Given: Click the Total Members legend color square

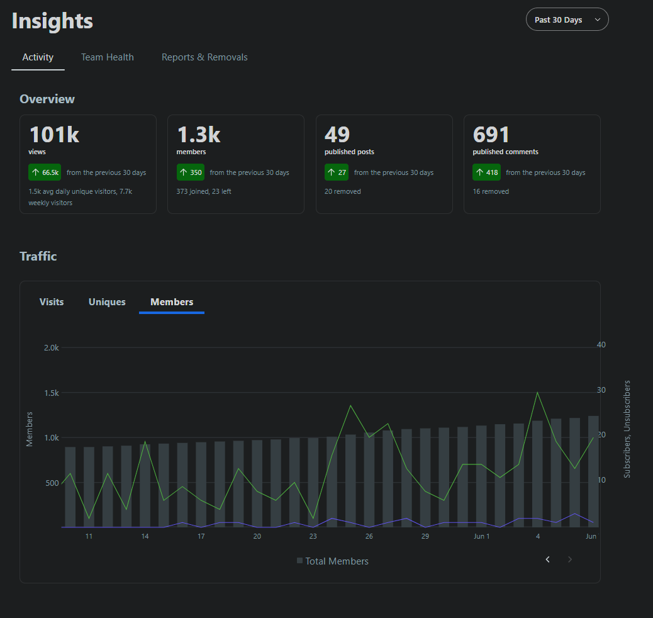Looking at the screenshot, I should coord(299,561).
